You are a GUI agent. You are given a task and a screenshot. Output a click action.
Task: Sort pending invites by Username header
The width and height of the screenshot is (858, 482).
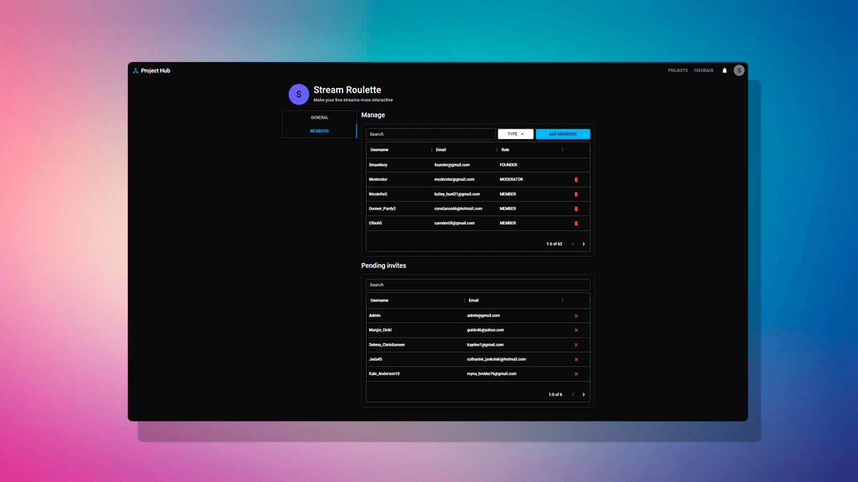(x=380, y=301)
